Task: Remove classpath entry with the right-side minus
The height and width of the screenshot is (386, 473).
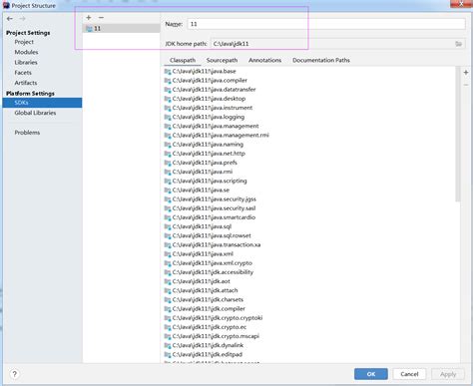Action: click(466, 85)
